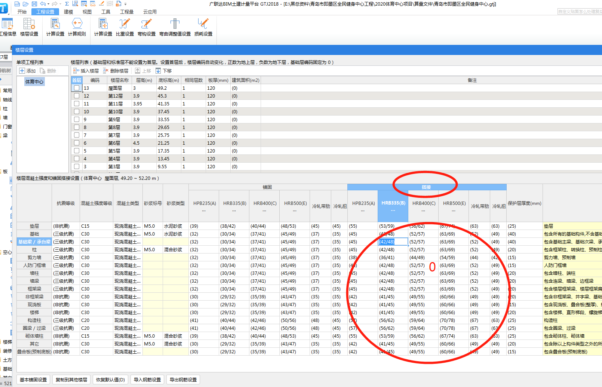Click the 导出钢筋设置 button
Image resolution: width=602 pixels, height=387 pixels.
pos(183,380)
